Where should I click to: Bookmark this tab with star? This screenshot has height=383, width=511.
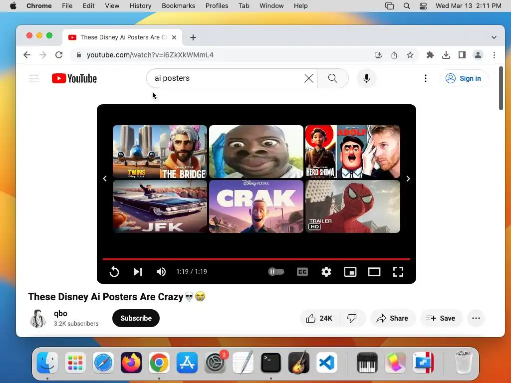tap(410, 55)
